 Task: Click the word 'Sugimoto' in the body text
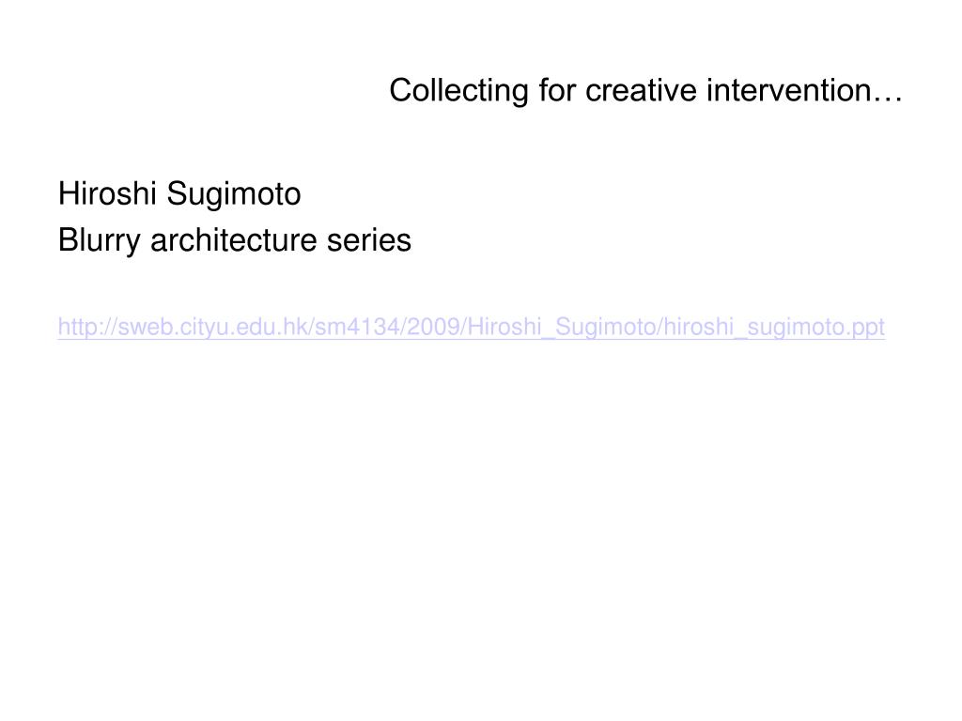point(234,194)
